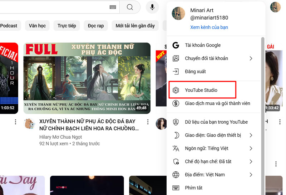Screen dimensions: 286x195
Task: Click the switch account person icon
Action: coord(176,58)
